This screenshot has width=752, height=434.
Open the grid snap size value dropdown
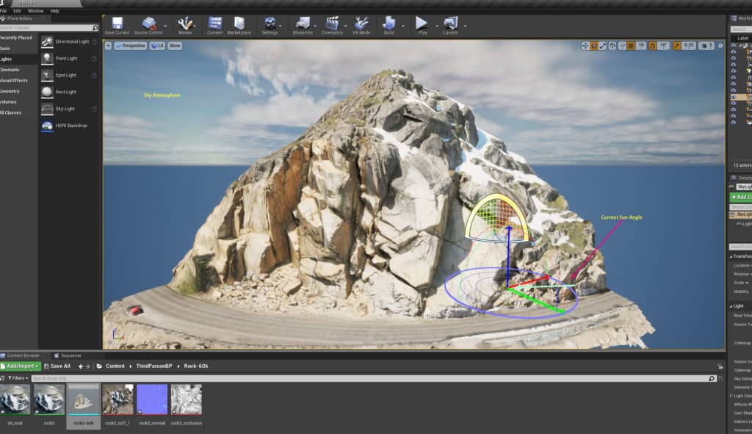click(x=641, y=46)
